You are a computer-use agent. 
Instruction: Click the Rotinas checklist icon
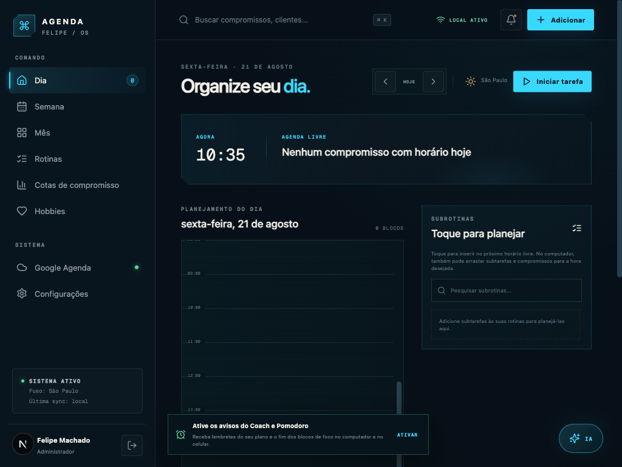pyautogui.click(x=22, y=159)
